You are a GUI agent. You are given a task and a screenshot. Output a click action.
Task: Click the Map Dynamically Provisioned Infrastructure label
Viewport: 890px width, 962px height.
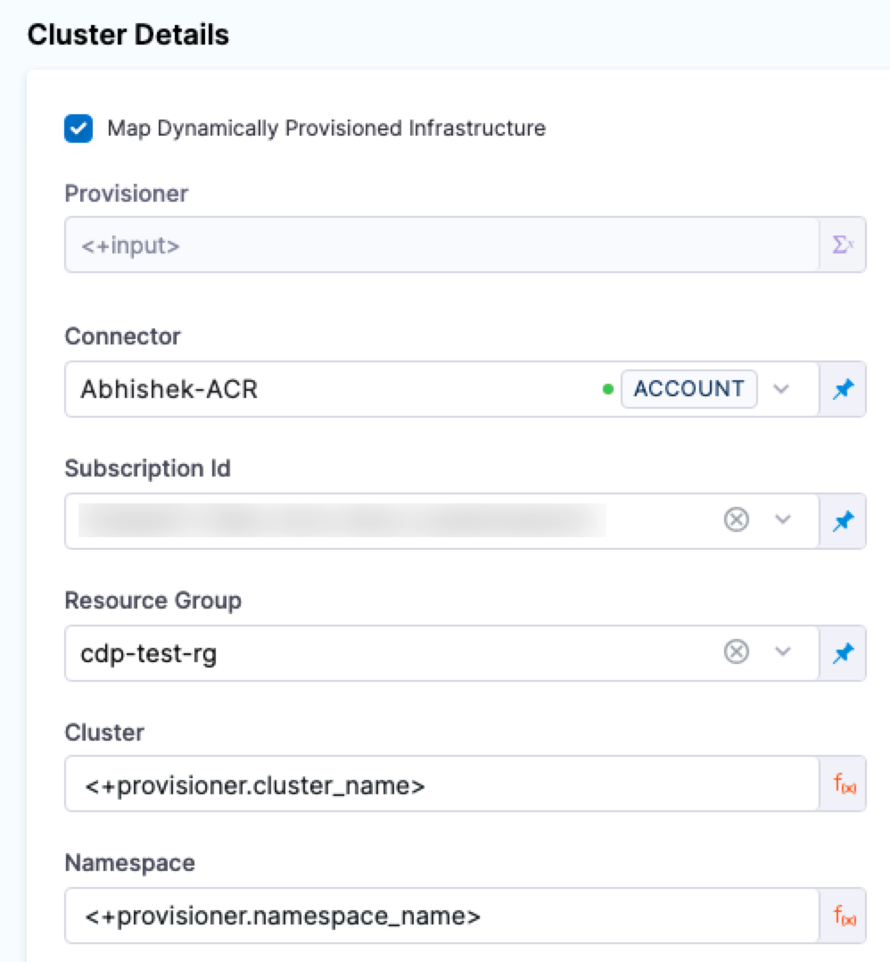[x=326, y=129]
